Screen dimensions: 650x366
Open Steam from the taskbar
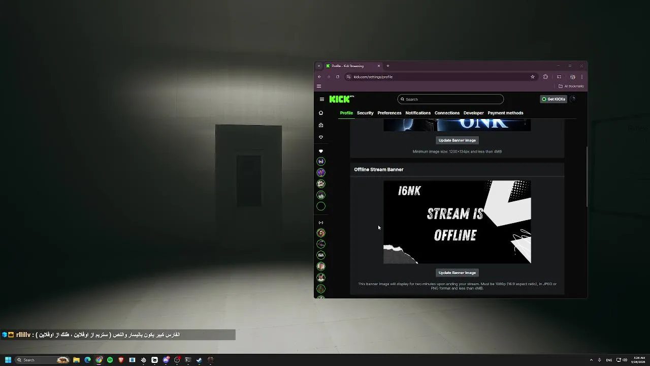199,360
